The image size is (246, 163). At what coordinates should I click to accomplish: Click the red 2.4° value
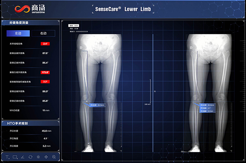pyautogui.click(x=45, y=44)
